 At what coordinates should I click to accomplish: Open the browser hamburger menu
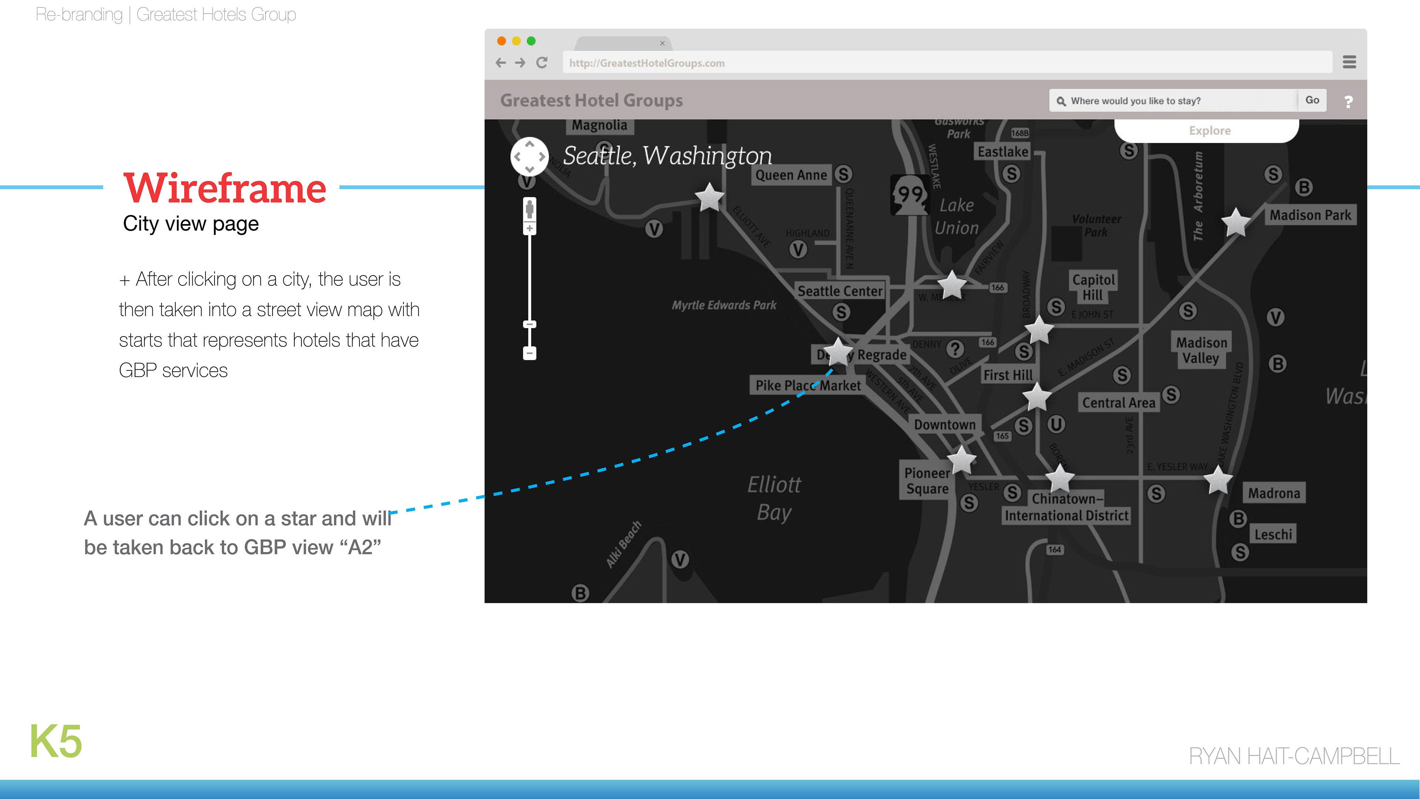[x=1349, y=62]
